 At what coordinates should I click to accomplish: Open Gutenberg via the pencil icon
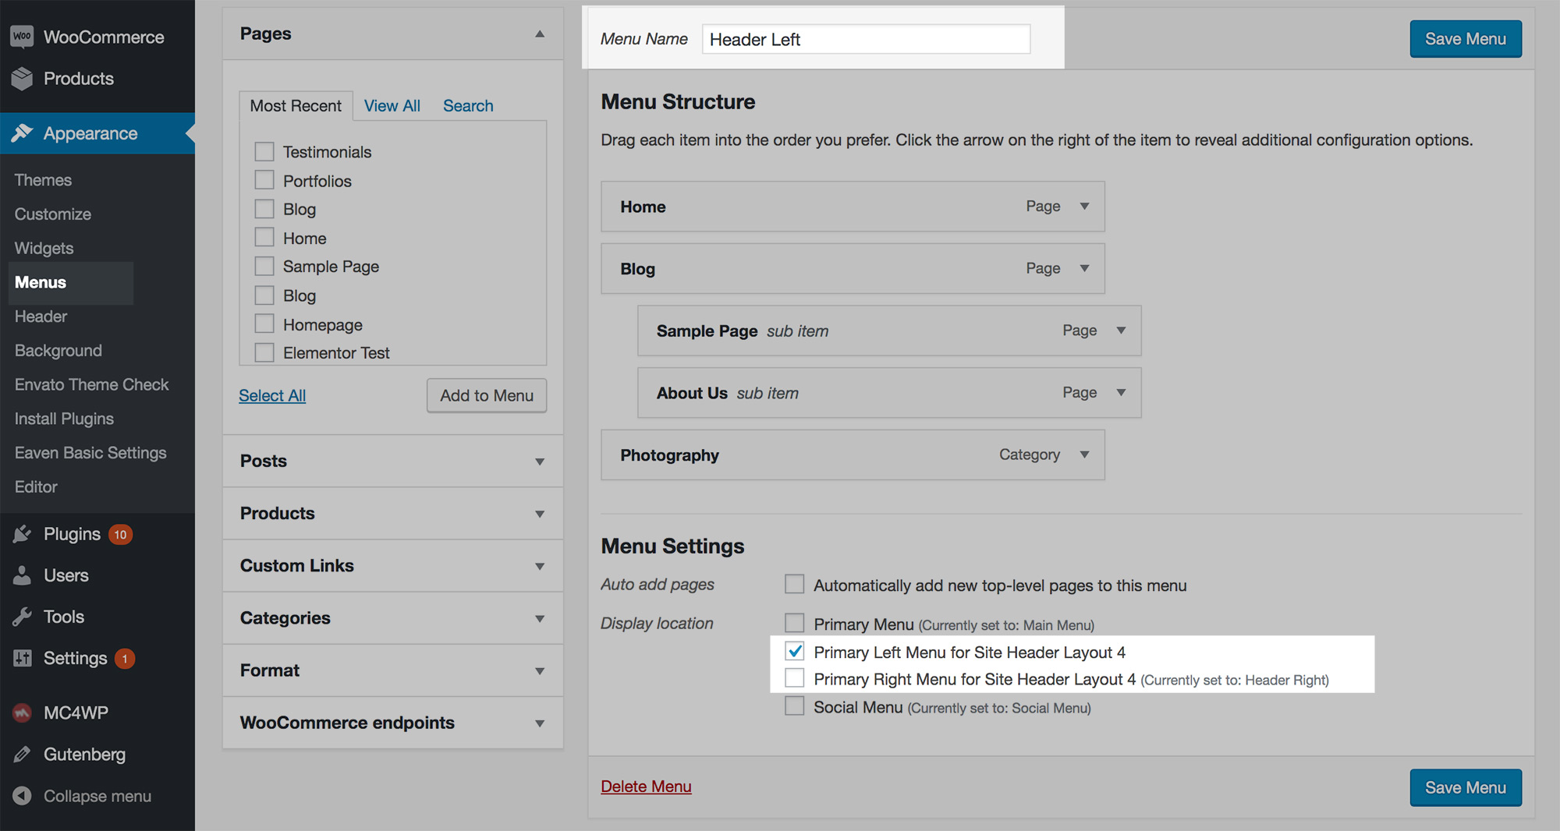pos(22,754)
